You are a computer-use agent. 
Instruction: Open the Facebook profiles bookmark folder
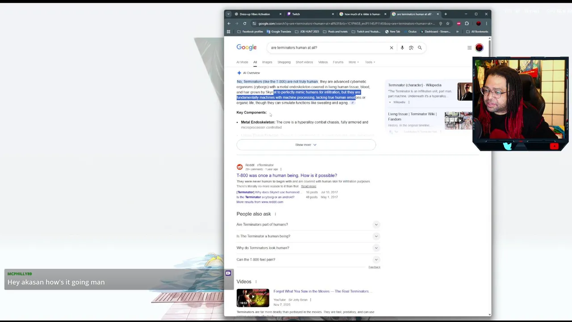(250, 32)
